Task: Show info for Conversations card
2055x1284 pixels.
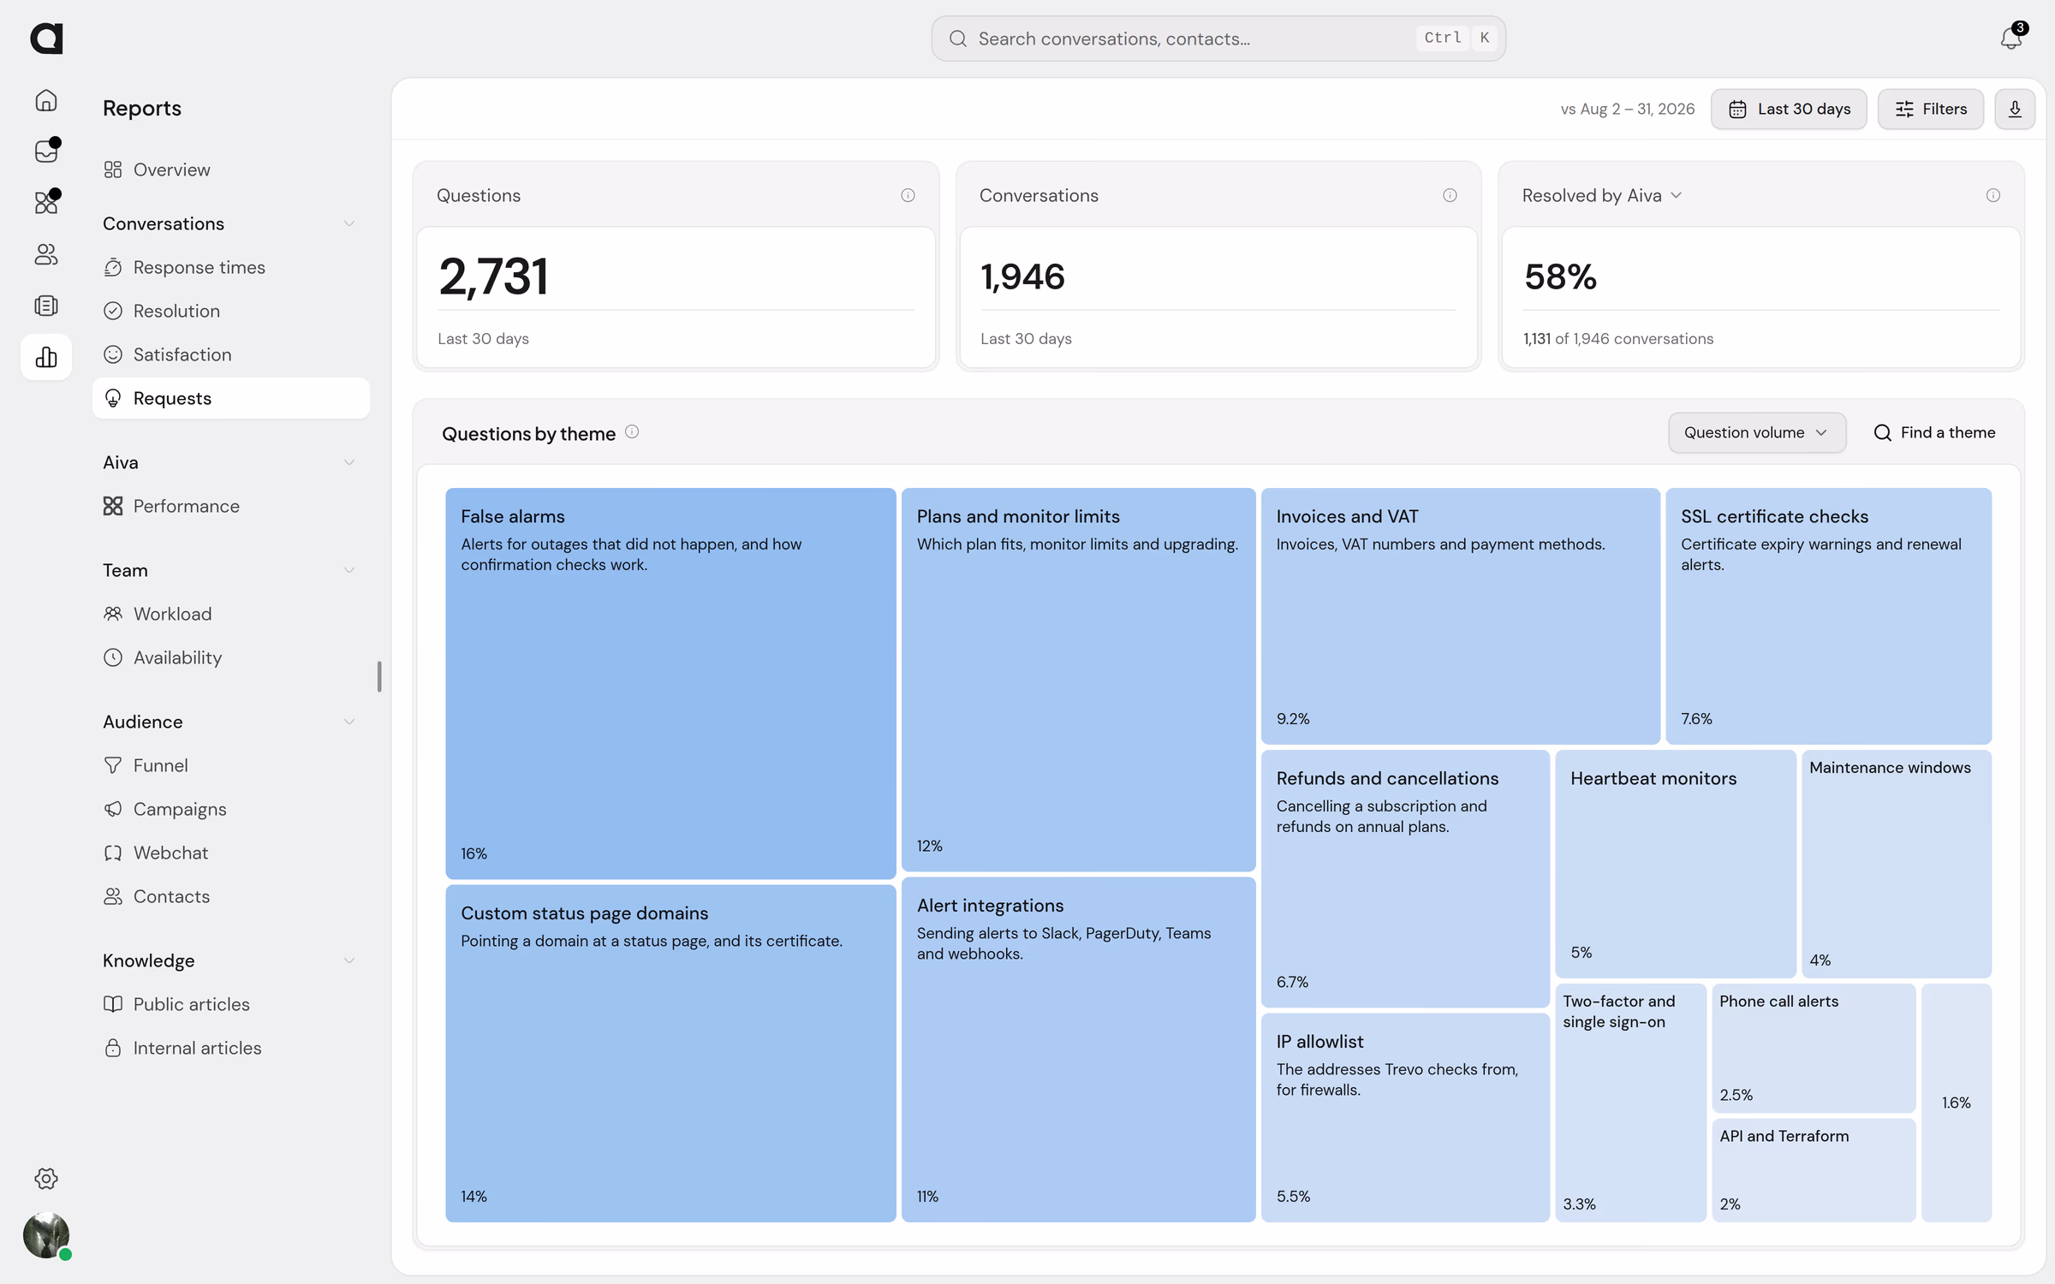Action: 1450,195
